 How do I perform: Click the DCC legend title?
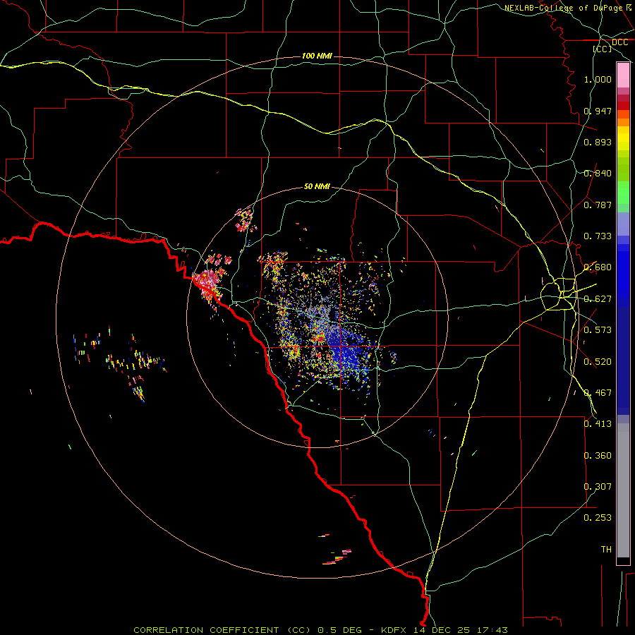click(x=619, y=42)
